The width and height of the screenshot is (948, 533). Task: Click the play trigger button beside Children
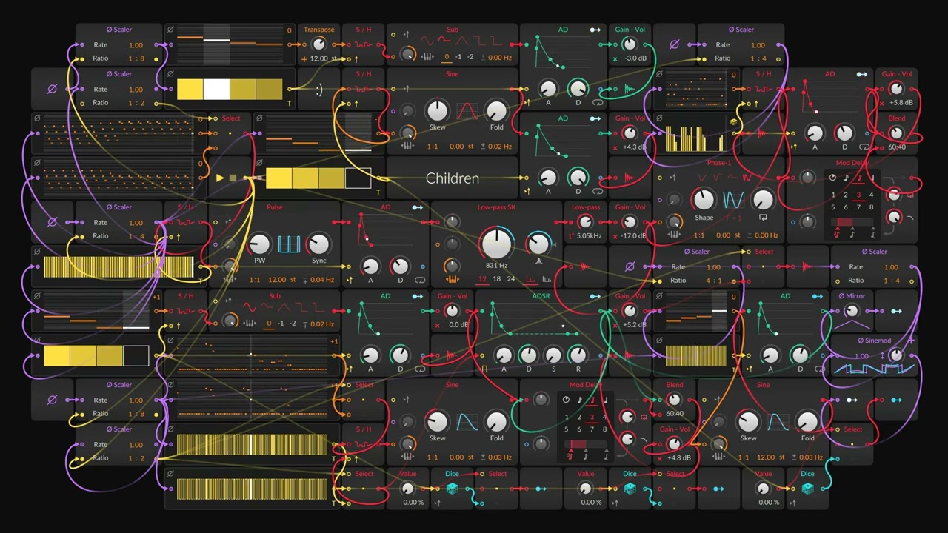tap(220, 178)
